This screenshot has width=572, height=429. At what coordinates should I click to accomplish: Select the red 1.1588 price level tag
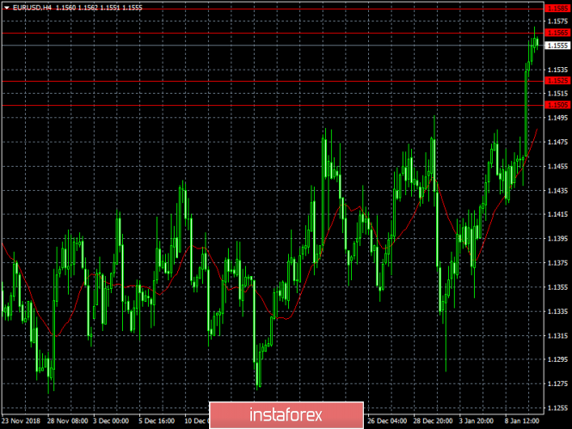(557, 7)
